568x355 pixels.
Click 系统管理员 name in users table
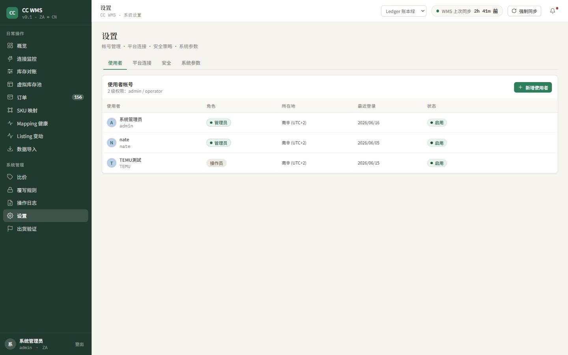click(x=131, y=120)
